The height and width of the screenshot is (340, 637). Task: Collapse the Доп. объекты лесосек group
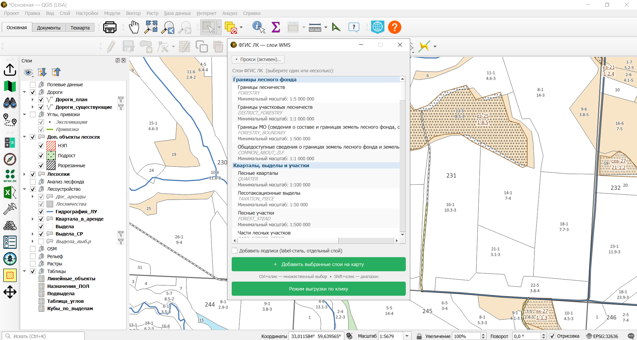[25, 137]
